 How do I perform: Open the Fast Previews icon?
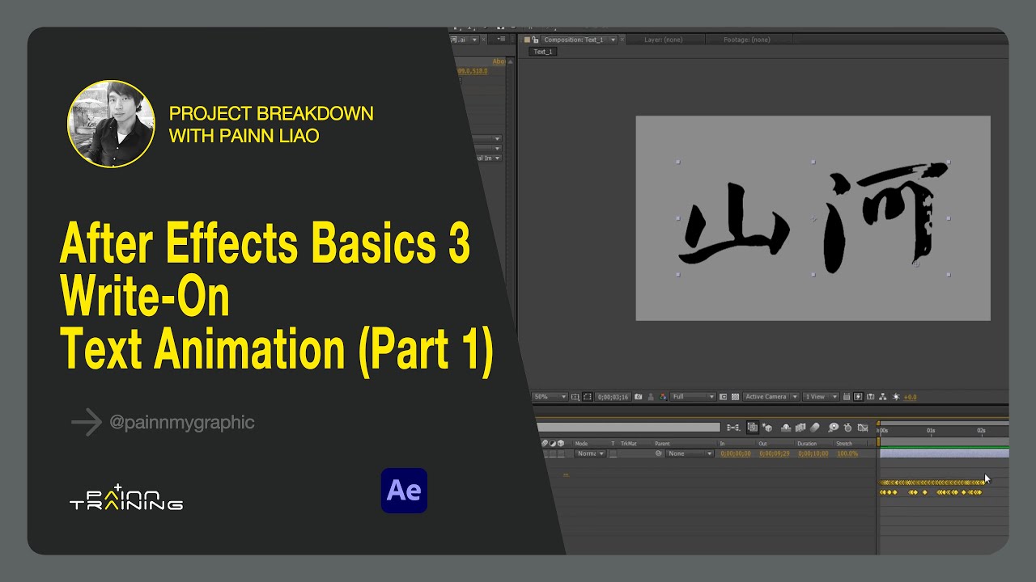[858, 397]
